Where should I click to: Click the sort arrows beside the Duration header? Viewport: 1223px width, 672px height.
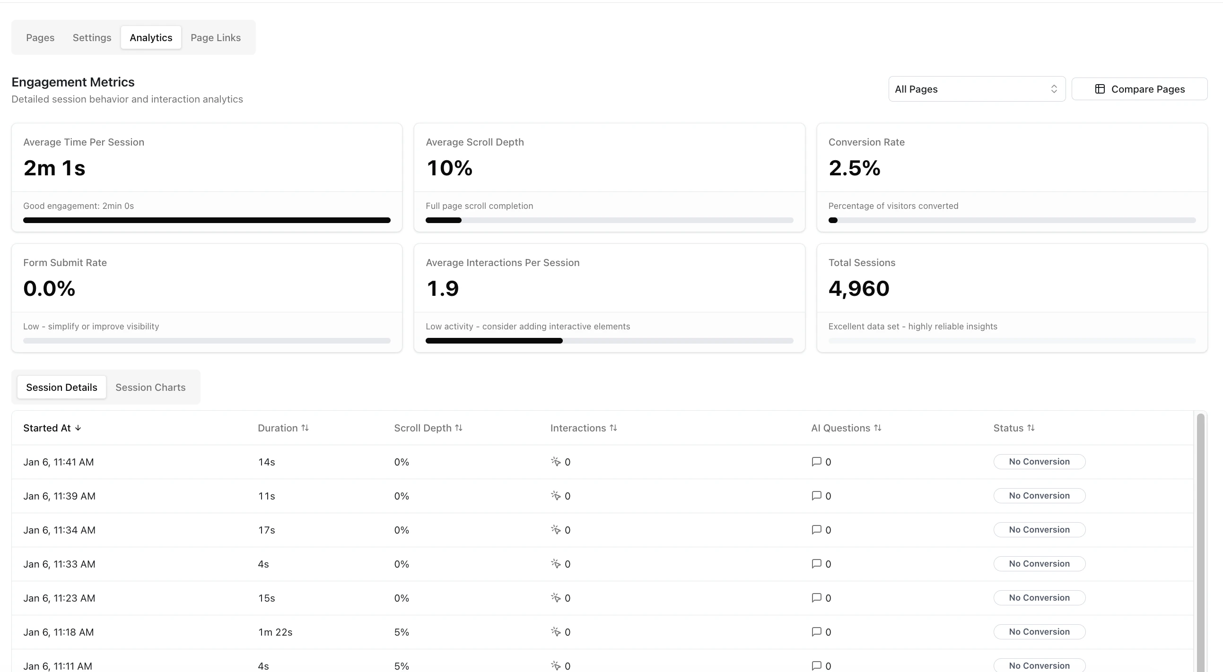coord(305,427)
